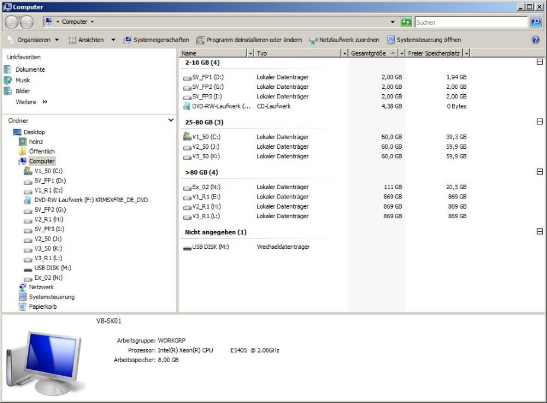Image resolution: width=547 pixels, height=403 pixels.
Task: Sort by Gesamtgröße column header
Action: click(369, 53)
